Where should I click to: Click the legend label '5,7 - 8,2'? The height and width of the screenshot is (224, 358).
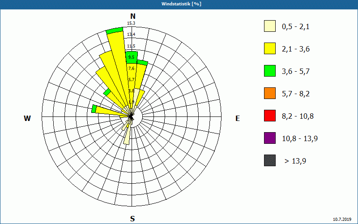(296, 94)
